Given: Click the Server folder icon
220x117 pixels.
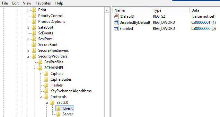Looking at the screenshot, I should pyautogui.click(x=58, y=114).
